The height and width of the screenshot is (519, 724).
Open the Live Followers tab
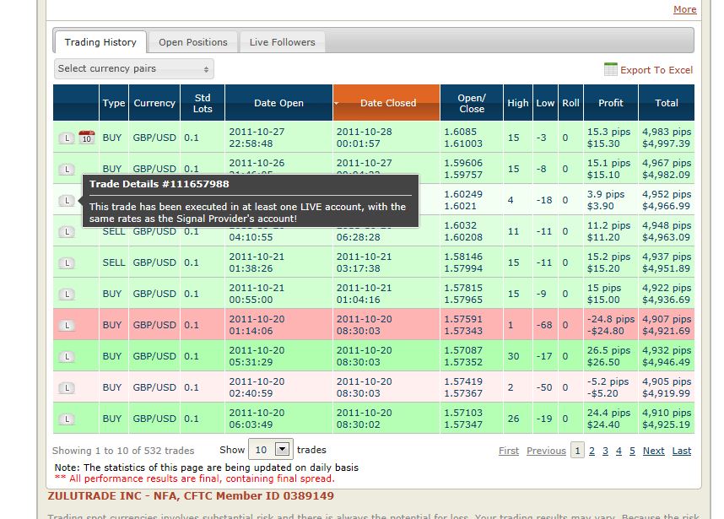[282, 42]
